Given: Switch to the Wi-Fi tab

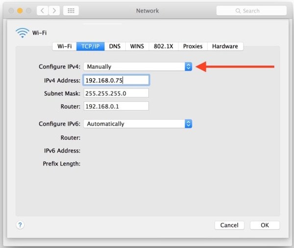Looking at the screenshot, I should pyautogui.click(x=65, y=46).
